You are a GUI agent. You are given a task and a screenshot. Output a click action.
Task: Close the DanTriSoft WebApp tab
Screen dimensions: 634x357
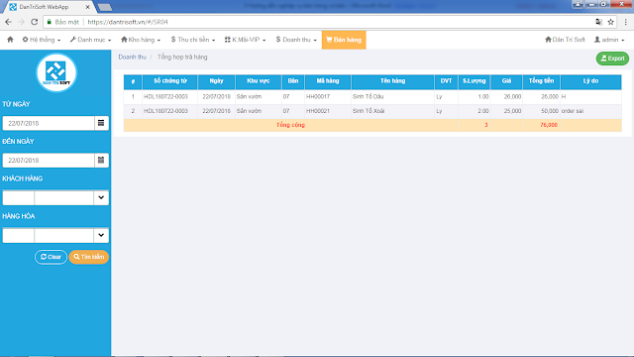[x=87, y=7]
